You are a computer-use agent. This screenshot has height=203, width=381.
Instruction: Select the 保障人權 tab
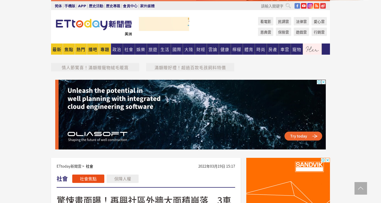tap(122, 179)
